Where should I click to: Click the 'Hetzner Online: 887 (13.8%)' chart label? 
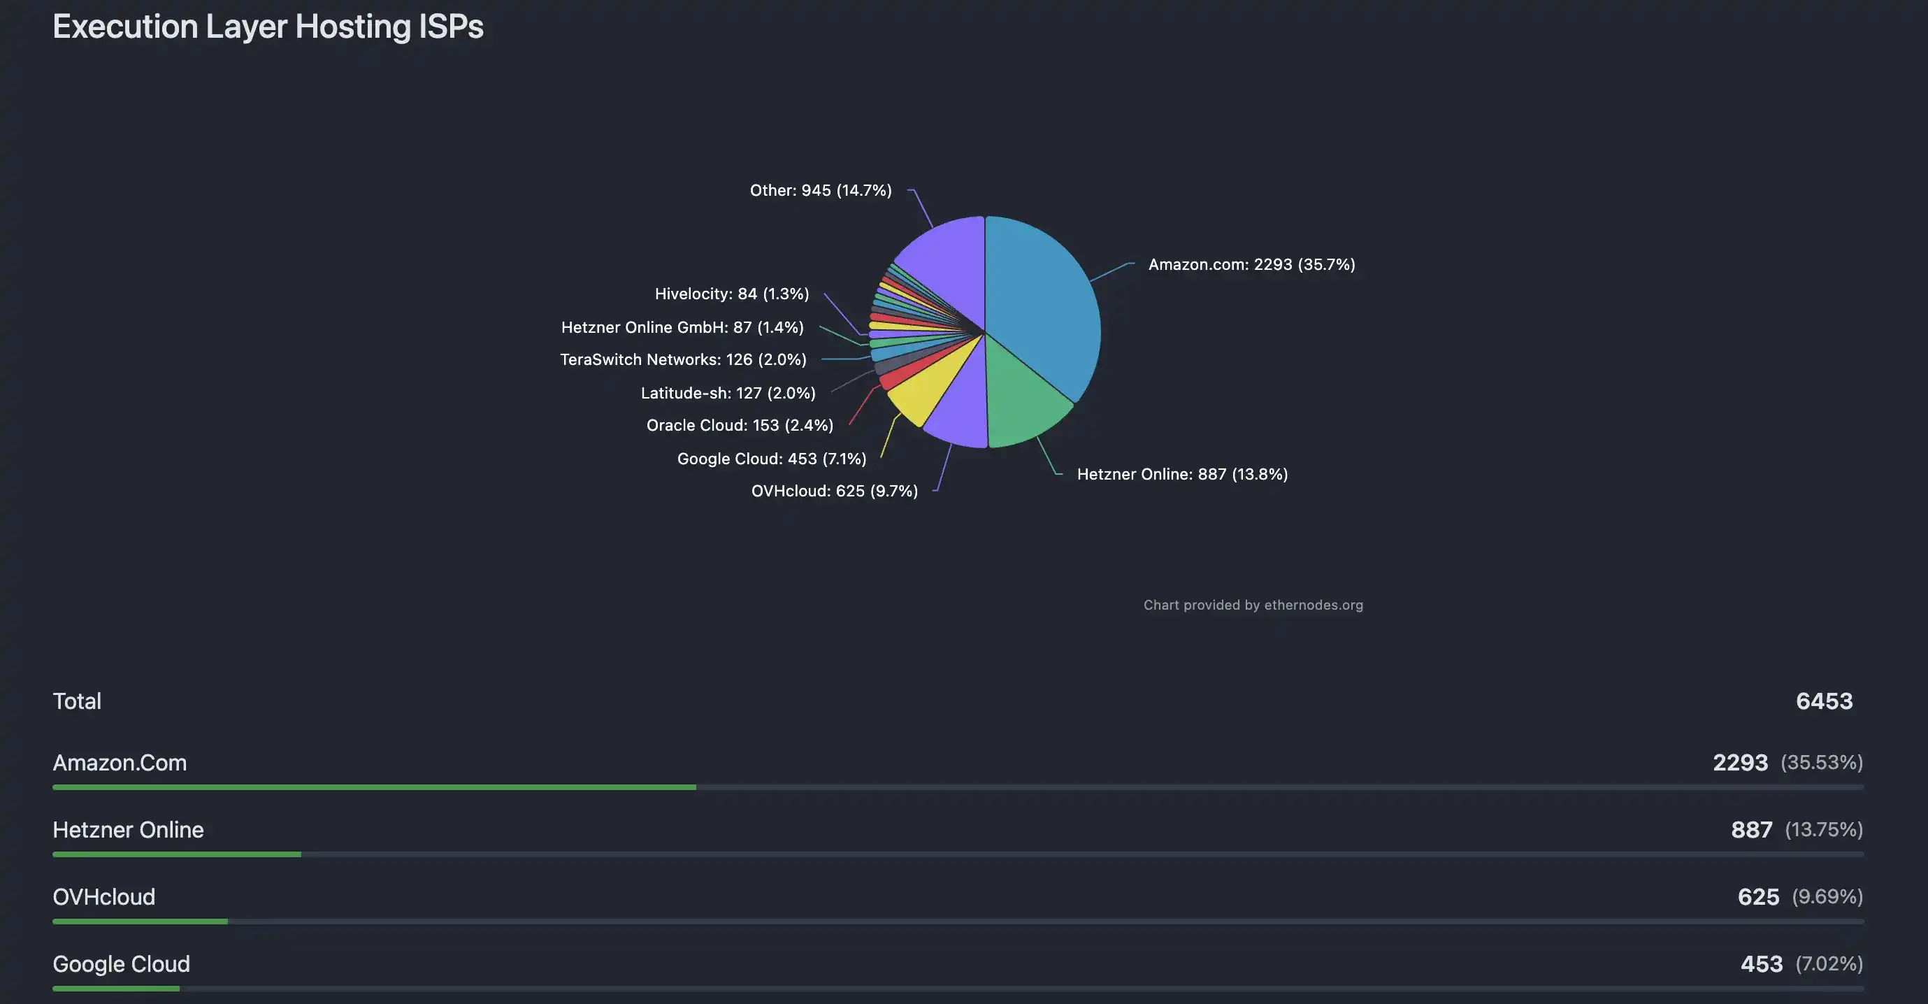(x=1182, y=474)
